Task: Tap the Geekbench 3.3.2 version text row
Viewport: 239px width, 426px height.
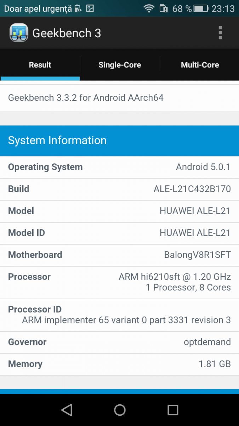Action: click(119, 98)
